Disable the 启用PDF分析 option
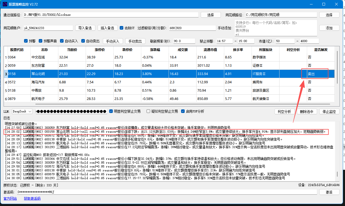This screenshot has width=345, height=206. tap(183, 111)
